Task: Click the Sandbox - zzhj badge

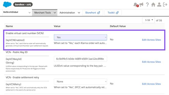Action: click(23, 5)
